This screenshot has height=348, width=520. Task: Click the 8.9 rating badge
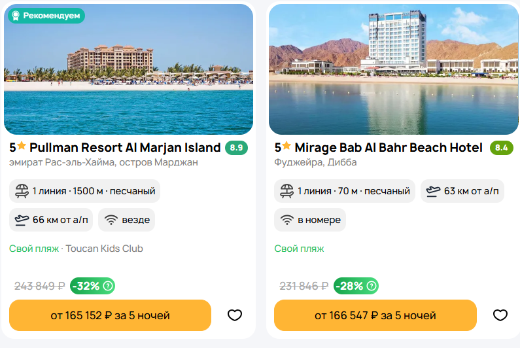pyautogui.click(x=236, y=148)
